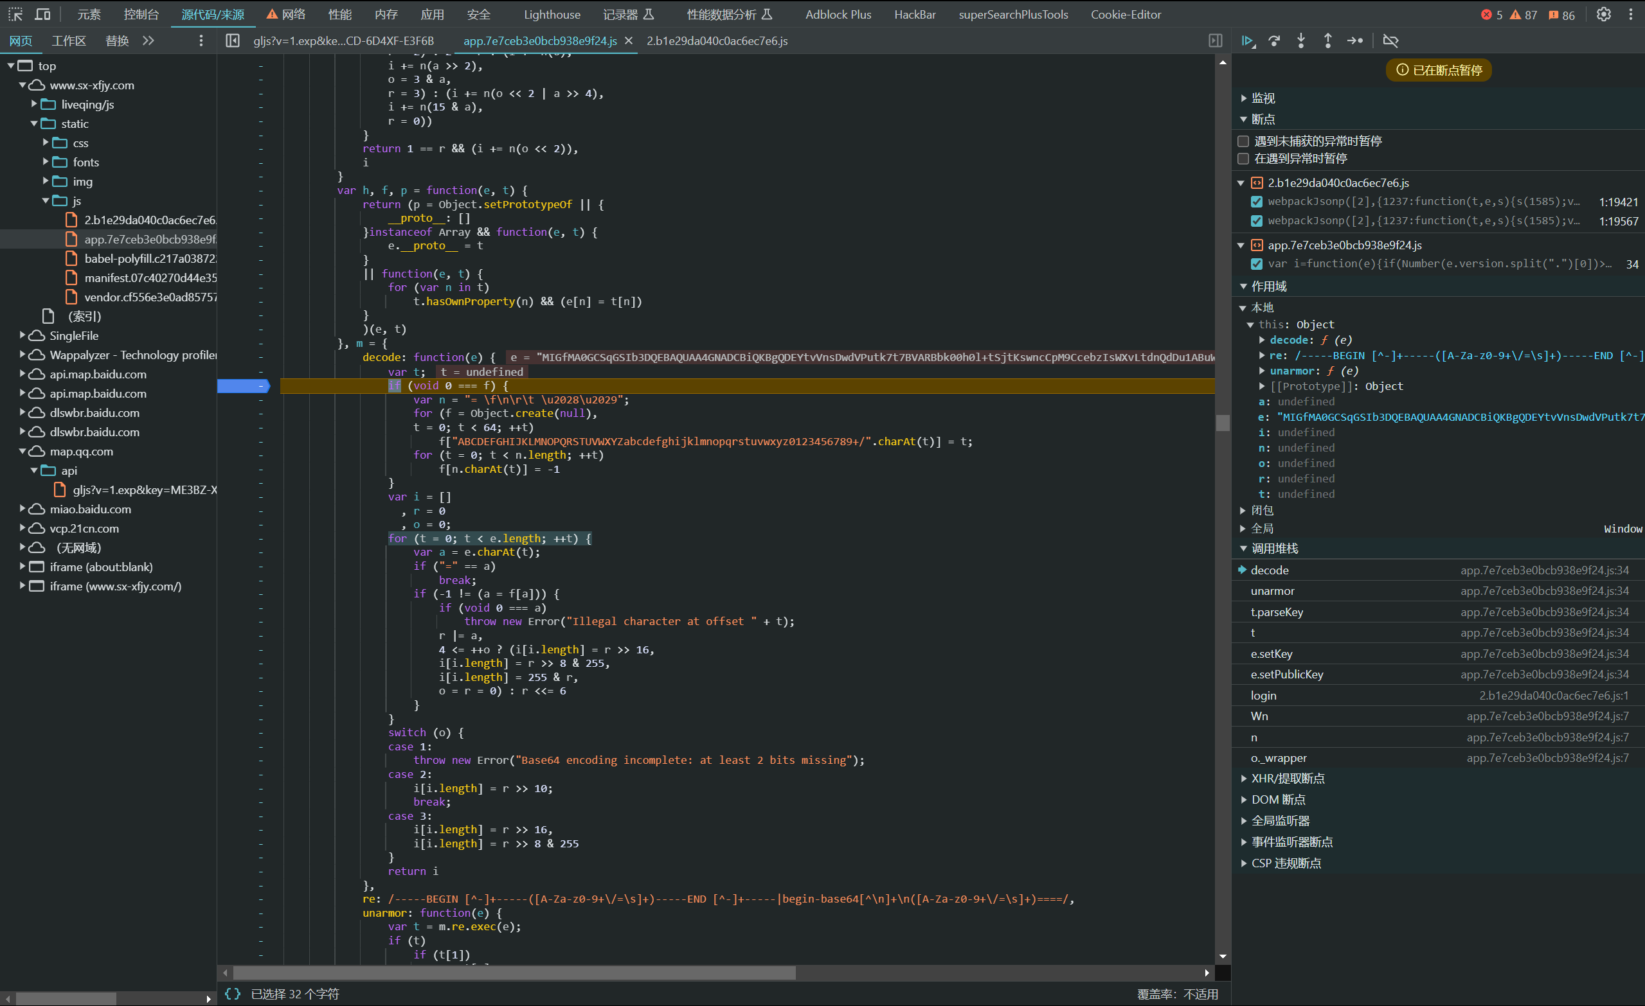This screenshot has height=1006, width=1645.
Task: Enable pause on caught exceptions checkbox
Action: click(1243, 159)
